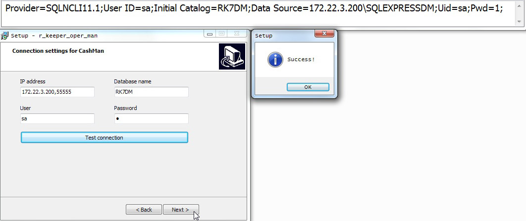The height and width of the screenshot is (221, 526).
Task: Focus the Database name field
Action: coord(151,92)
